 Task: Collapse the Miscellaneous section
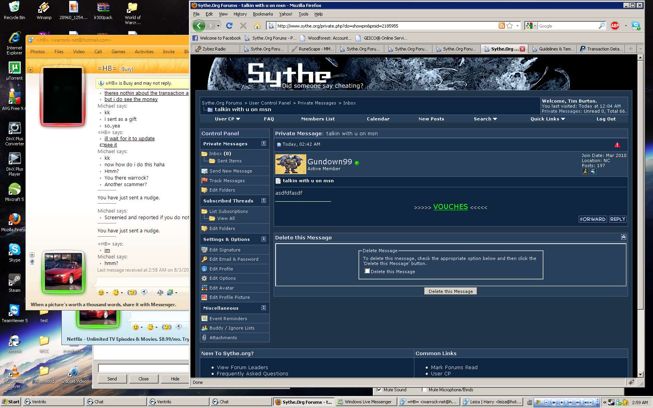tap(264, 308)
